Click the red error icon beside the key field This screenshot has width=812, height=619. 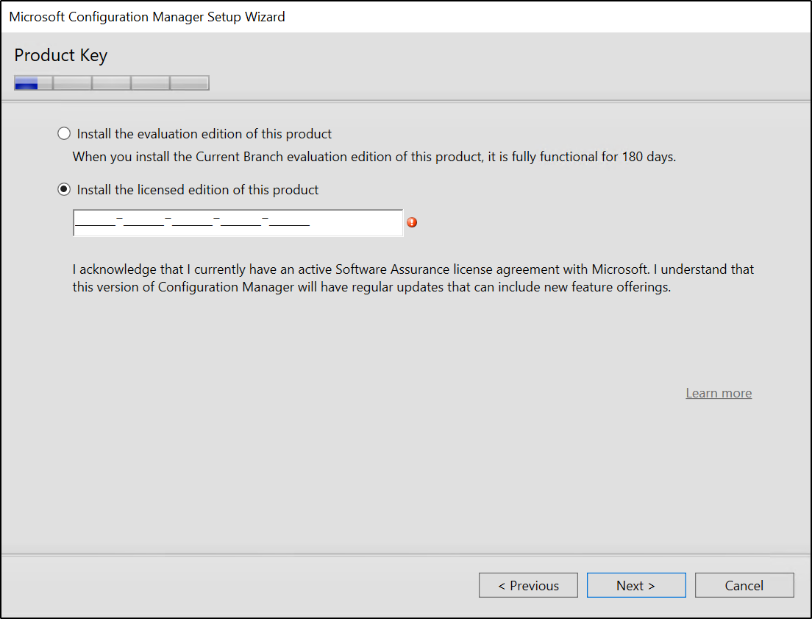point(412,222)
